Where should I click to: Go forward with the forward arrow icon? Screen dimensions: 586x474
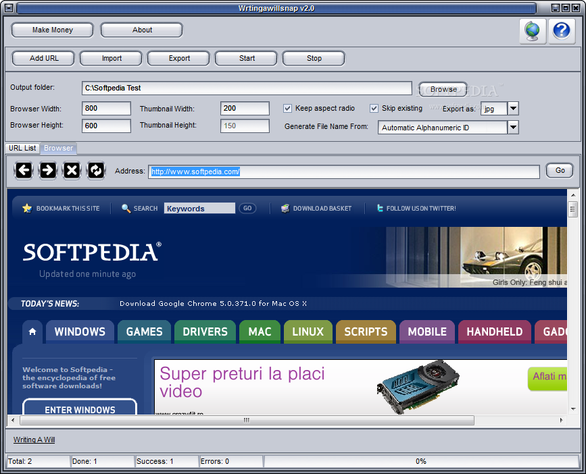[48, 171]
